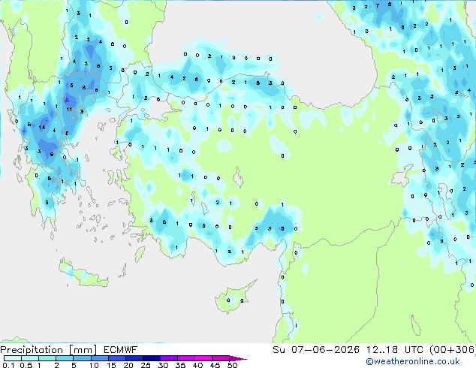
Task: Click the 35 to 40 mm legend swatch
Action: click(x=185, y=358)
